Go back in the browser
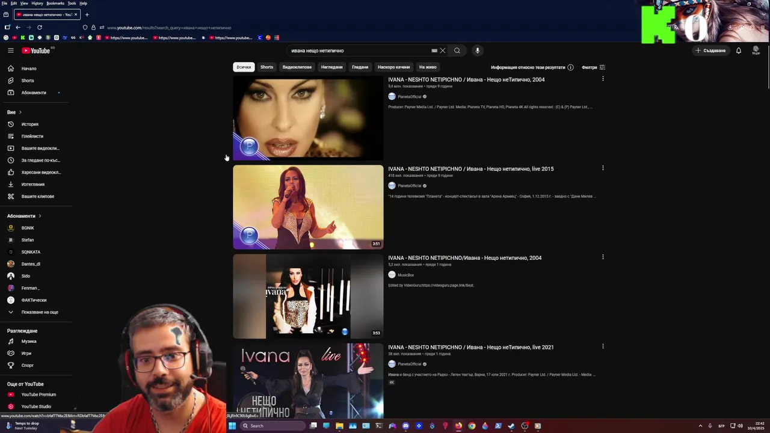 [x=18, y=27]
